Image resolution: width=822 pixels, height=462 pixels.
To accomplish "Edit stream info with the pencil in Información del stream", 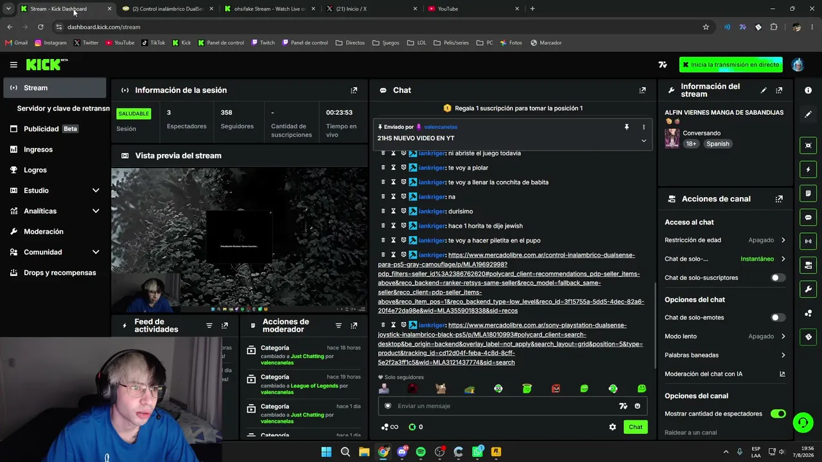I will (764, 90).
